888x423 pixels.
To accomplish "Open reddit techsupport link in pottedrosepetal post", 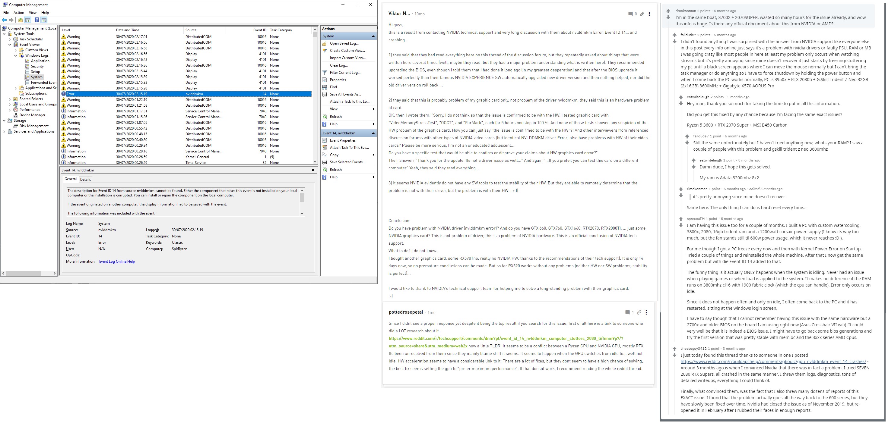I will [x=506, y=342].
